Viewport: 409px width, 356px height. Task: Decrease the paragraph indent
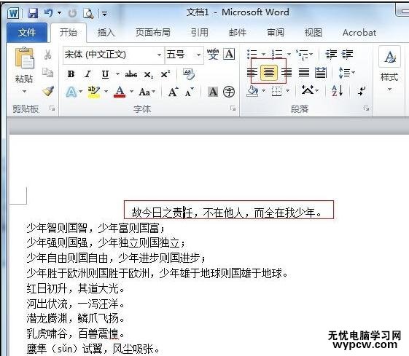point(331,54)
